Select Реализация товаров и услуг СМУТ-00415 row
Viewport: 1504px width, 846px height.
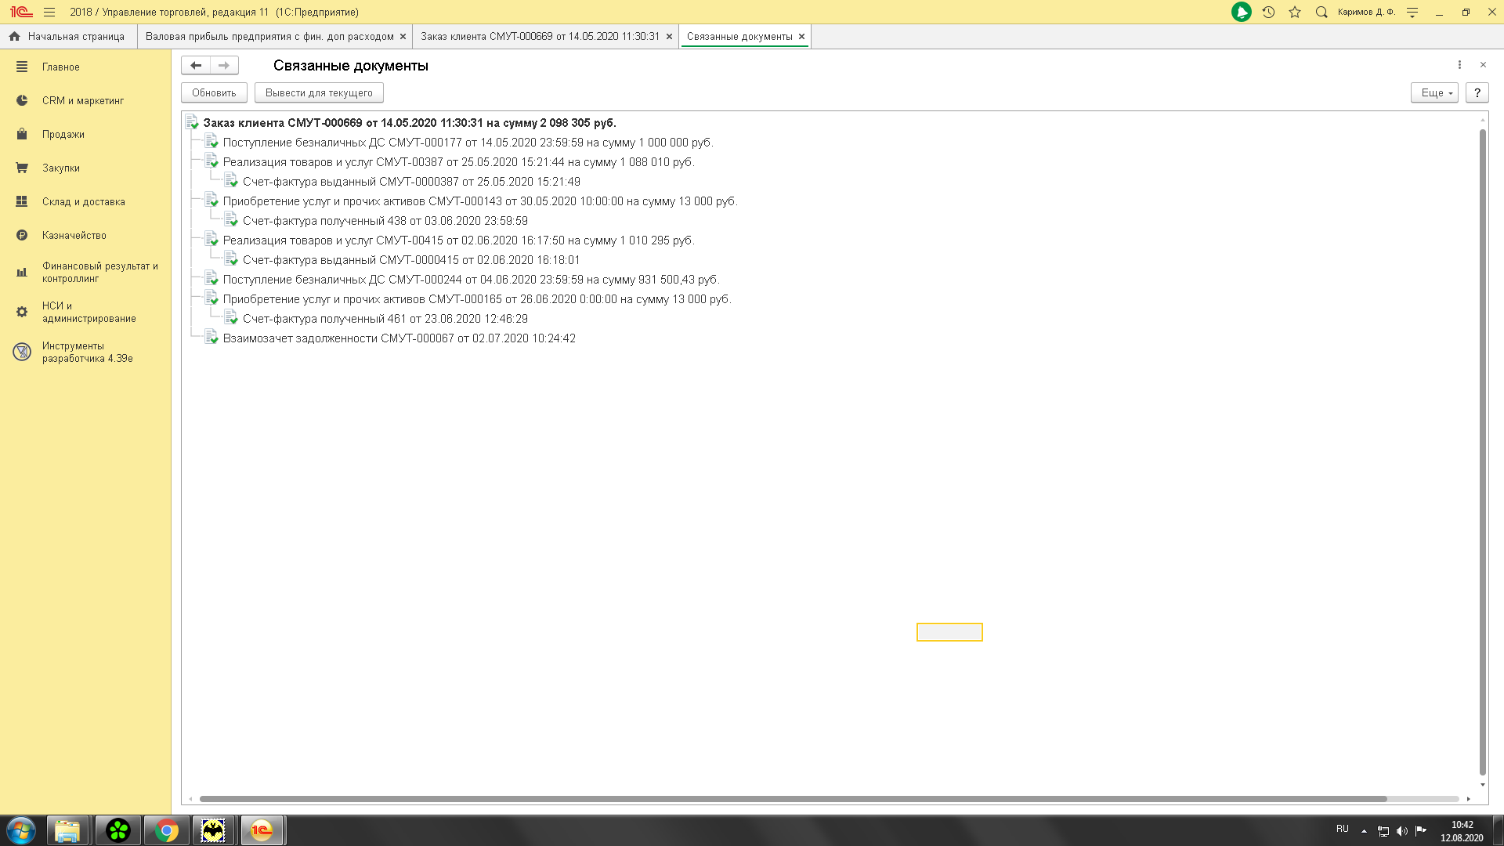[458, 240]
